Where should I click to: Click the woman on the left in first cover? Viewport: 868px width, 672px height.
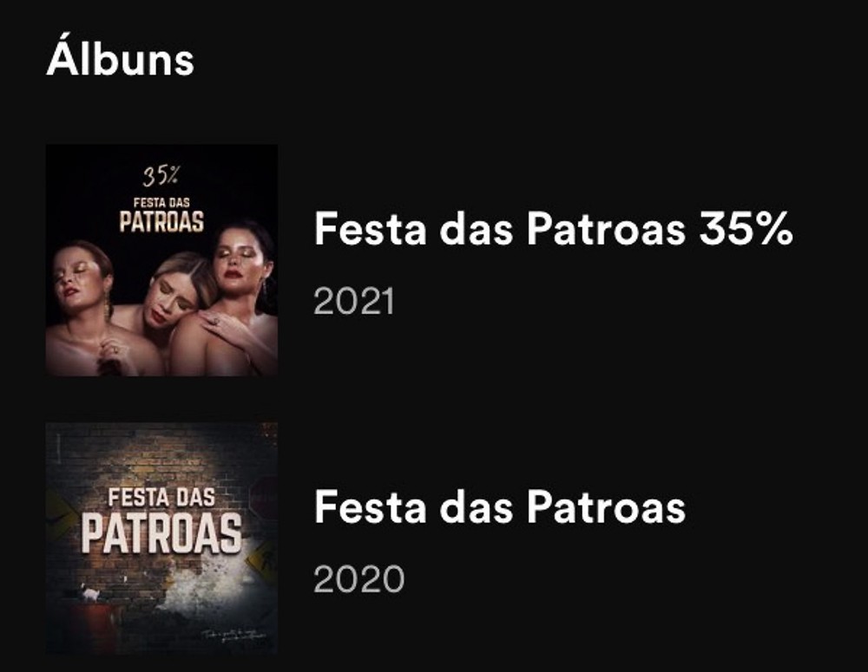click(83, 308)
